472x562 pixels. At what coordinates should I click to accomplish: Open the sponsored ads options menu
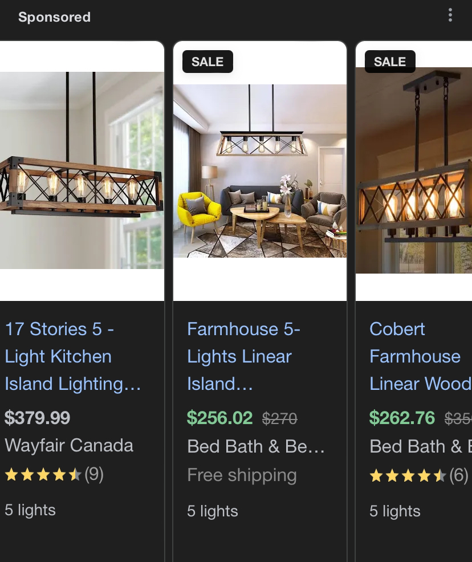[450, 15]
